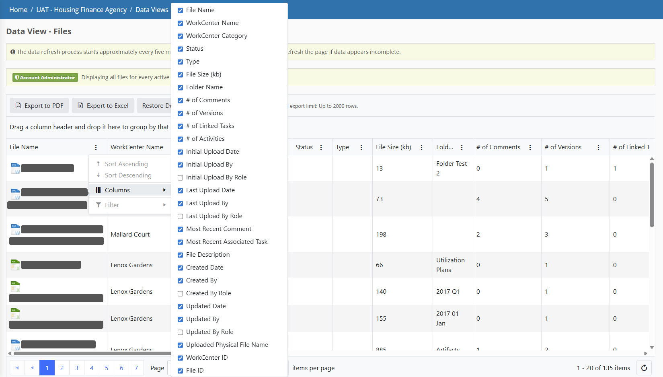
Task: Open # of Comments column menu
Action: coord(530,147)
